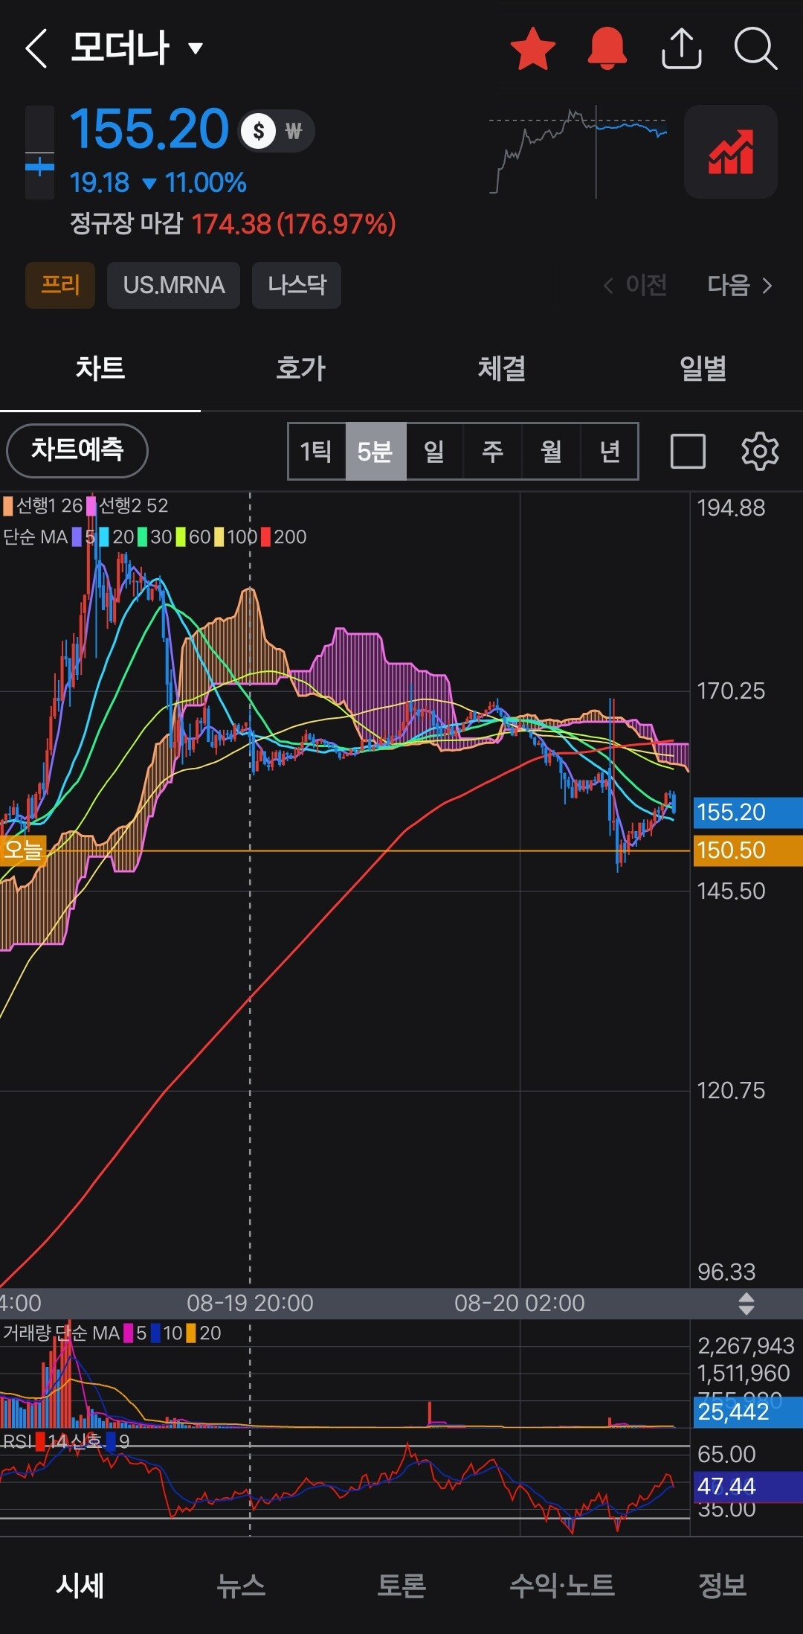Image resolution: width=803 pixels, height=1634 pixels.
Task: Tap the 155.20 current price label
Action: coord(748,812)
